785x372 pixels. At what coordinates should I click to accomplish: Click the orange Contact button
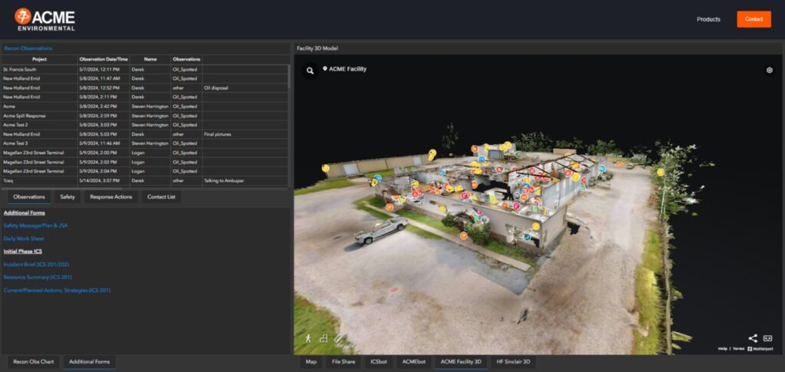[754, 19]
